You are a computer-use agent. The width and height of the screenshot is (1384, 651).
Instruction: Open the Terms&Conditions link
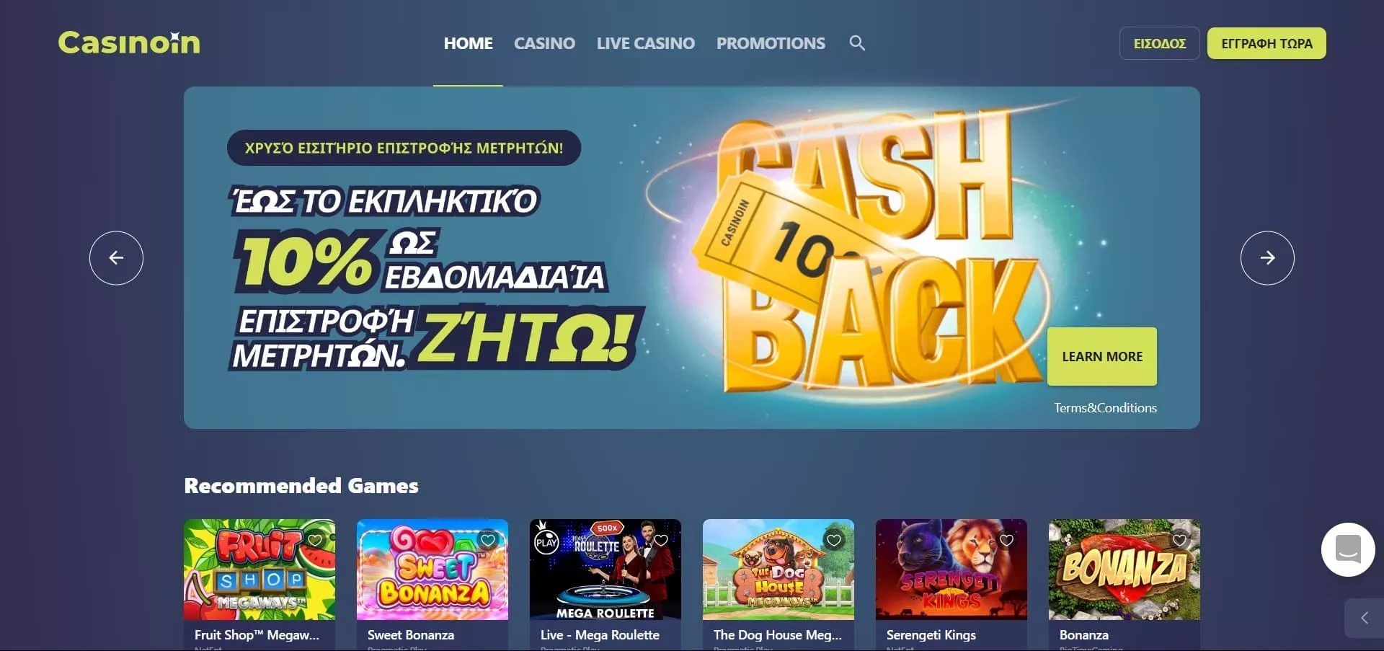[x=1105, y=407]
